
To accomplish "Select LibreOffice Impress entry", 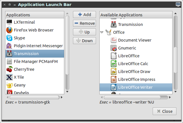I will [x=136, y=79].
